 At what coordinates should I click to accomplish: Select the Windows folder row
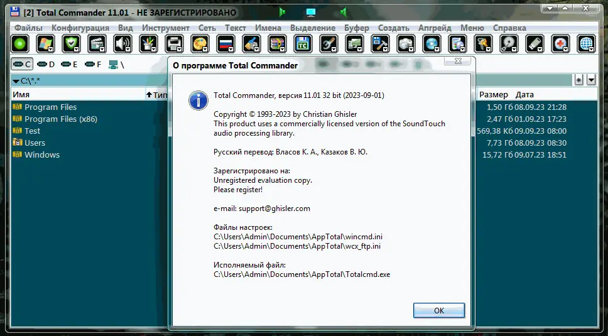tap(42, 155)
